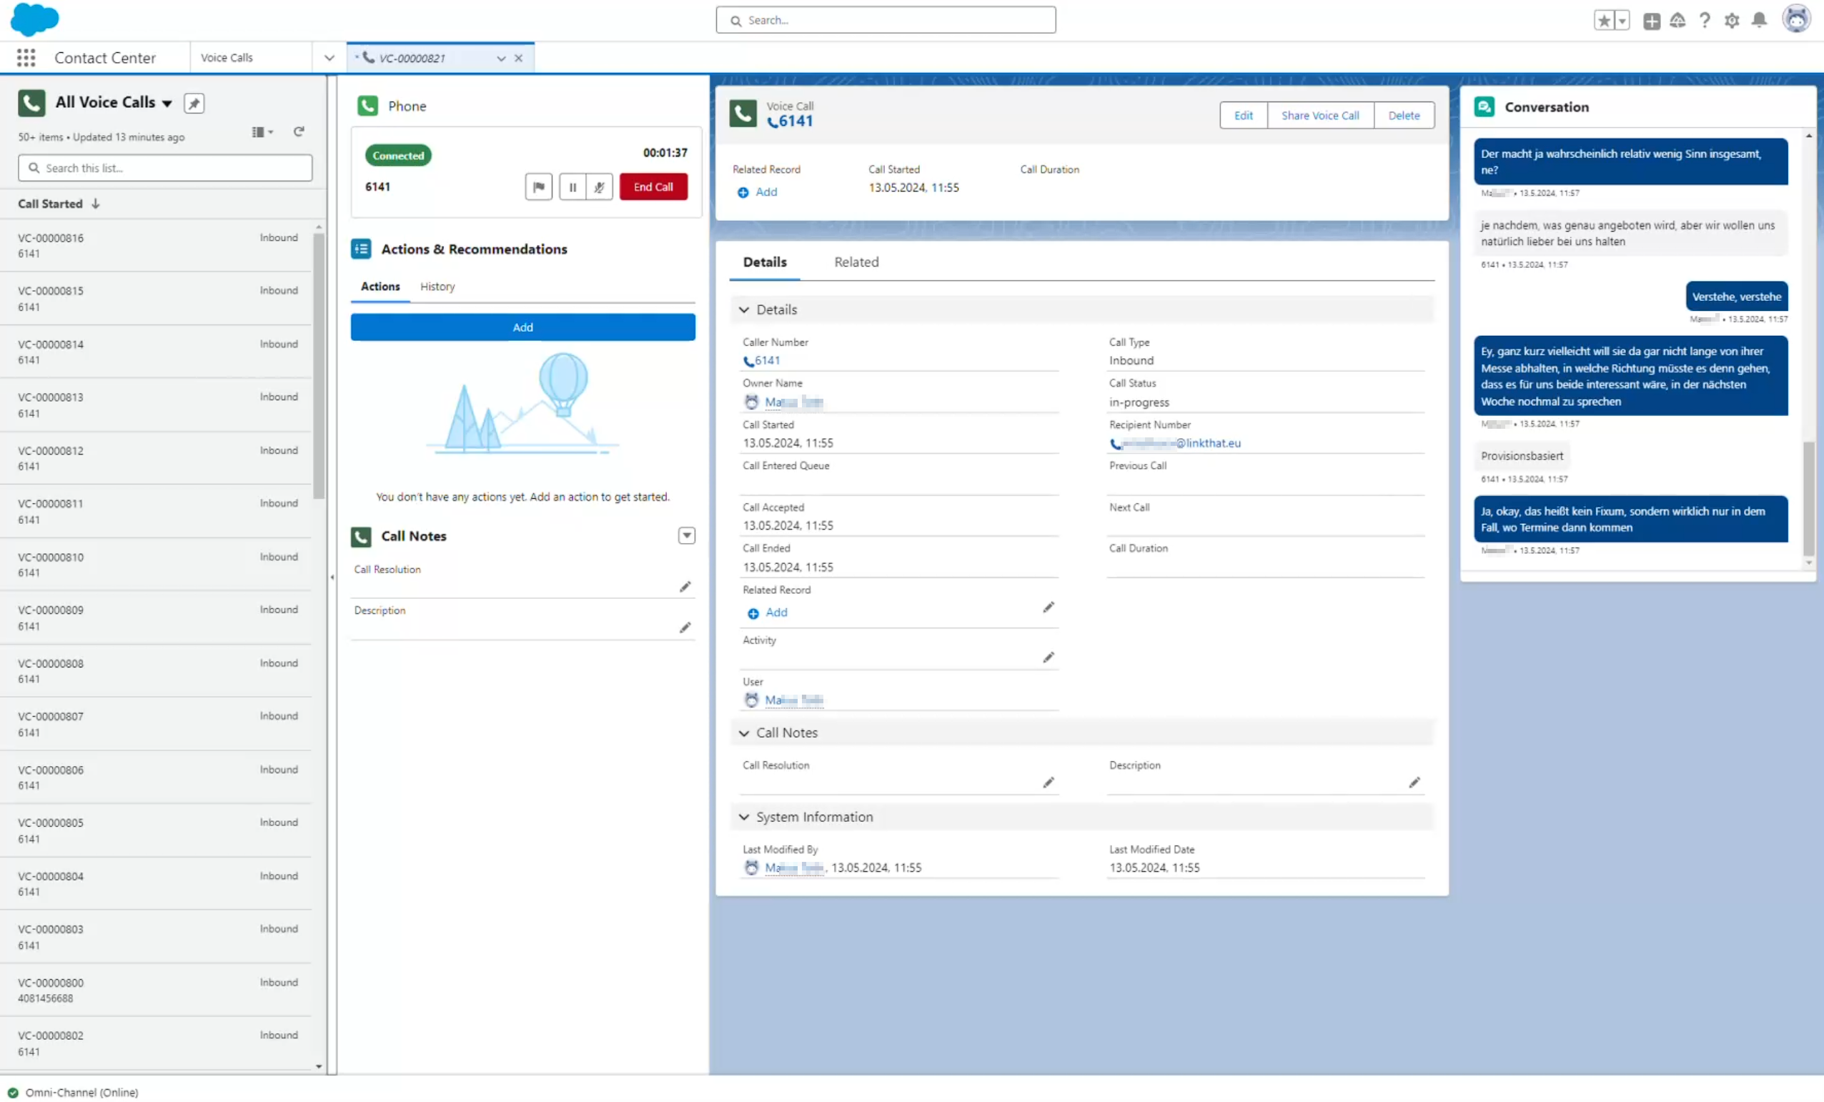Viewport: 1824px width, 1102px height.
Task: Click the Actions & Recommendations icon
Action: [x=361, y=249]
